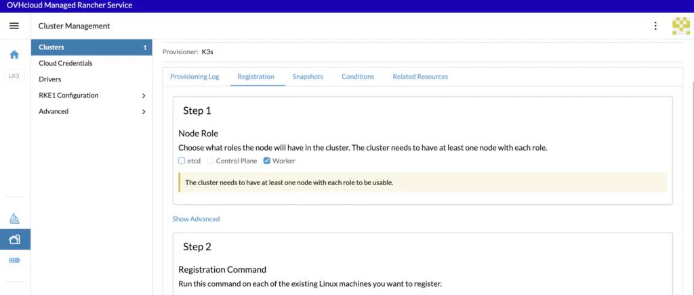Open the user avatar menu
This screenshot has width=694, height=295.
pyautogui.click(x=681, y=26)
